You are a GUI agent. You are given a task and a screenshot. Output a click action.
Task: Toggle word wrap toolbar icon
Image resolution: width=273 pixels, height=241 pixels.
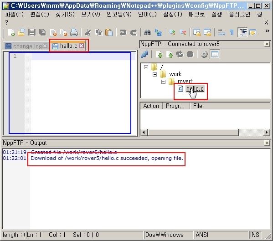point(221,32)
